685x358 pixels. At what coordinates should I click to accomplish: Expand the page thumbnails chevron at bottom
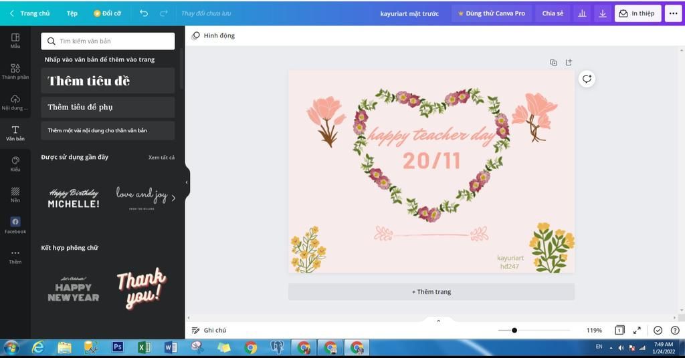pyautogui.click(x=439, y=321)
